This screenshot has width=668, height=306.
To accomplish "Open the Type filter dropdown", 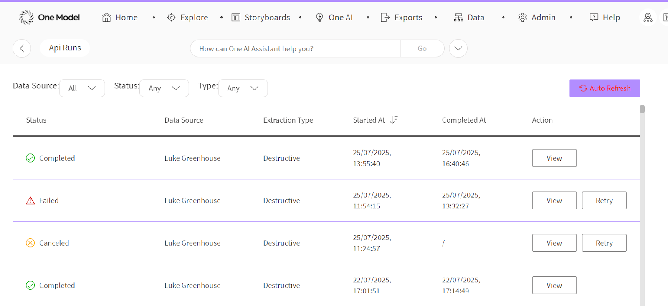I will 243,88.
